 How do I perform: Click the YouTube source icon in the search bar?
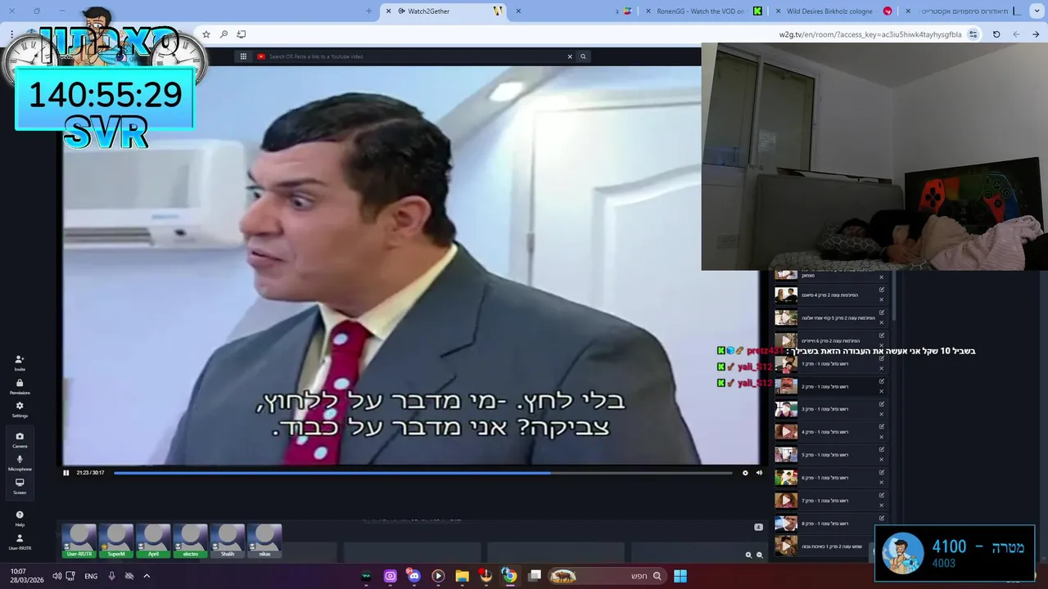tap(261, 56)
